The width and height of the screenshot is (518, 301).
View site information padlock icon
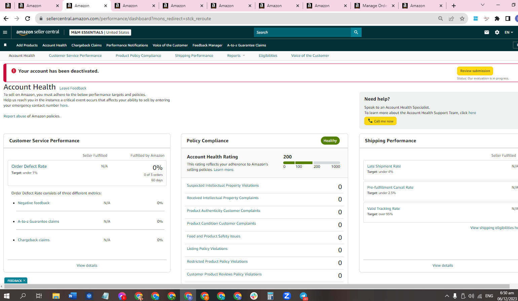click(41, 18)
